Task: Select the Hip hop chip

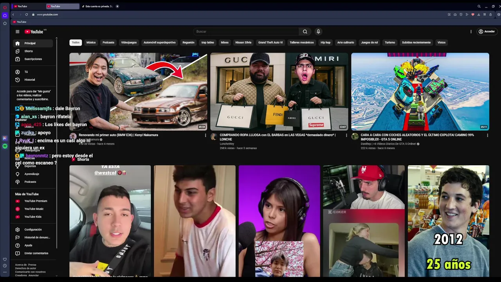Action: (326, 43)
